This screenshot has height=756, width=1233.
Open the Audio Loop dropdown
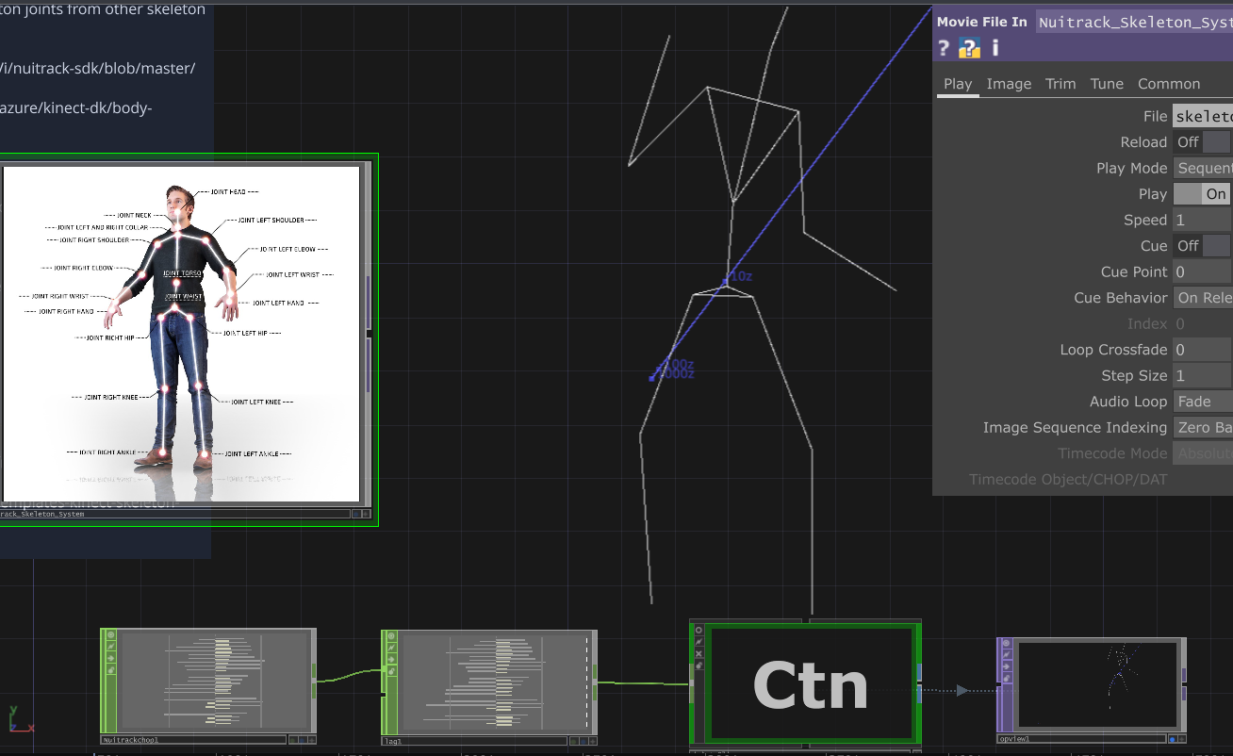(1204, 402)
